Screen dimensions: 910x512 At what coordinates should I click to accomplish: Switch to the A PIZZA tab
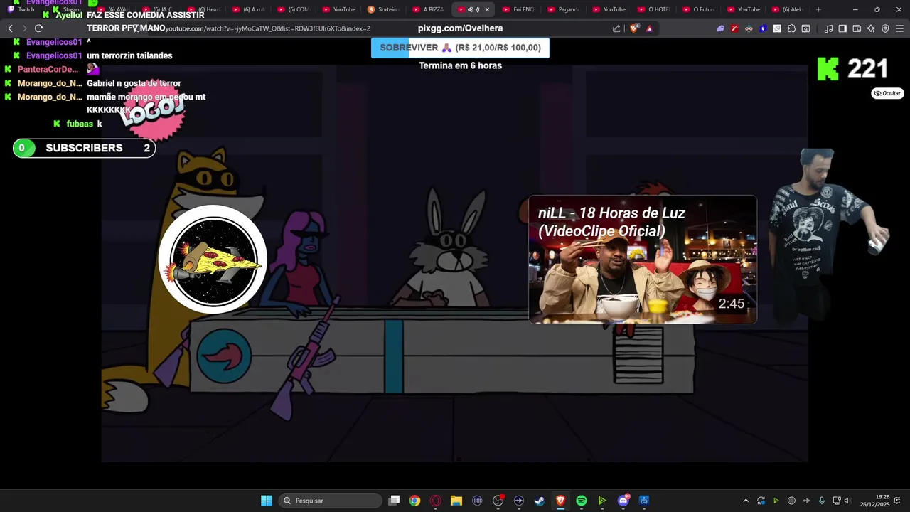pos(429,9)
